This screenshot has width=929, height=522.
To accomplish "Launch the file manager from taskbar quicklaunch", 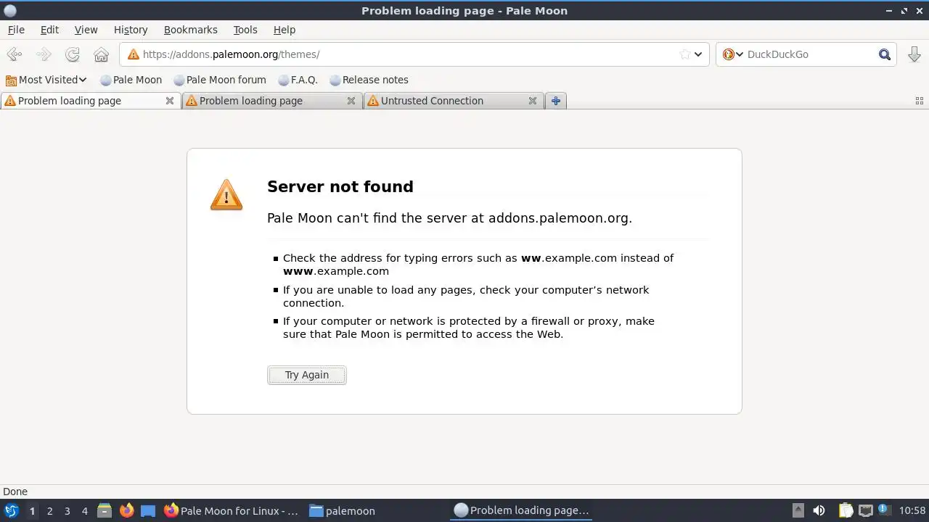I will 105,511.
